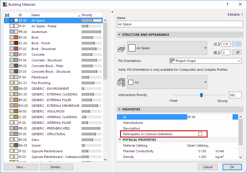The height and width of the screenshot is (173, 247).
Task: Click the Building Materials title bar icon
Action: point(4,4)
